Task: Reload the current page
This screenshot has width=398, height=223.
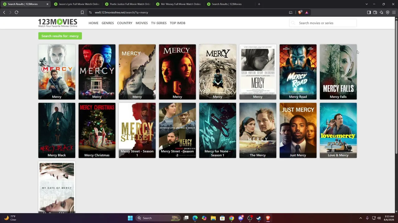Action: pos(16,12)
